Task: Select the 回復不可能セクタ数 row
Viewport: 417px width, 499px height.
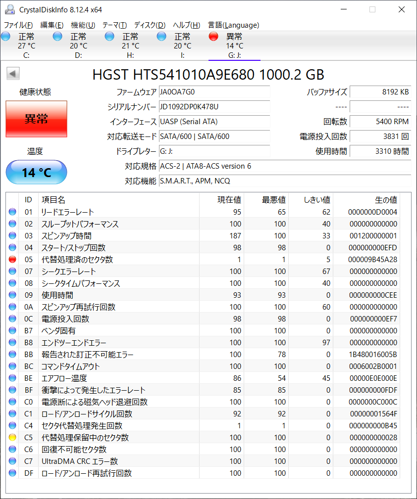Action: coord(74,449)
